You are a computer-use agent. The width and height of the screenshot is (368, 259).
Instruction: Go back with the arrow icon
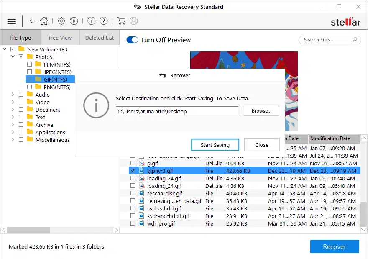point(32,21)
